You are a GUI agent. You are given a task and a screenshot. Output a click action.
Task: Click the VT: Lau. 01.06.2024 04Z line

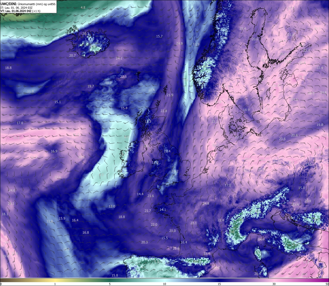point(21,11)
